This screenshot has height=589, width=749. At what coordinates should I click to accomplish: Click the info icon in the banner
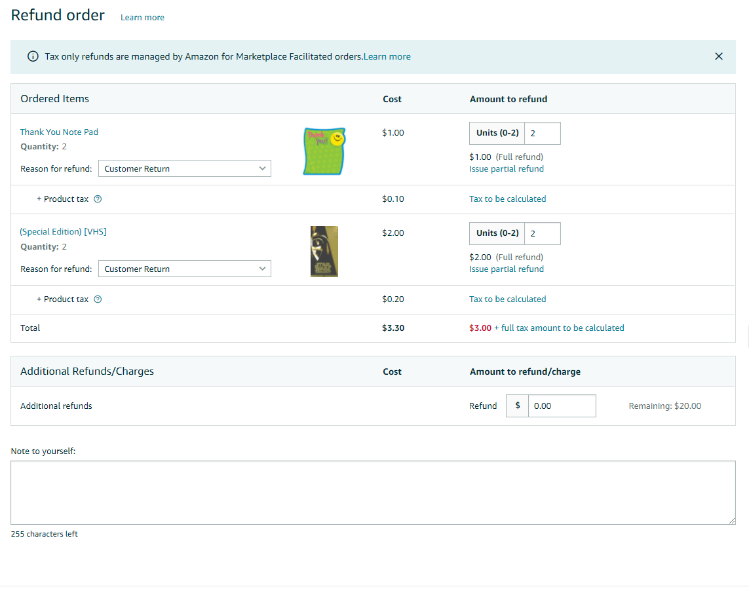[33, 56]
